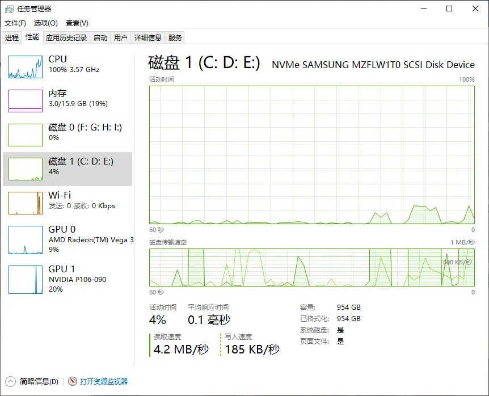Click the 4.2 MB/秒 read speed value

pyautogui.click(x=181, y=349)
